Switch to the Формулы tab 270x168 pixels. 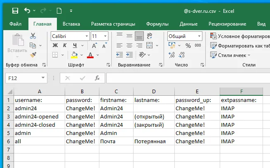(157, 24)
